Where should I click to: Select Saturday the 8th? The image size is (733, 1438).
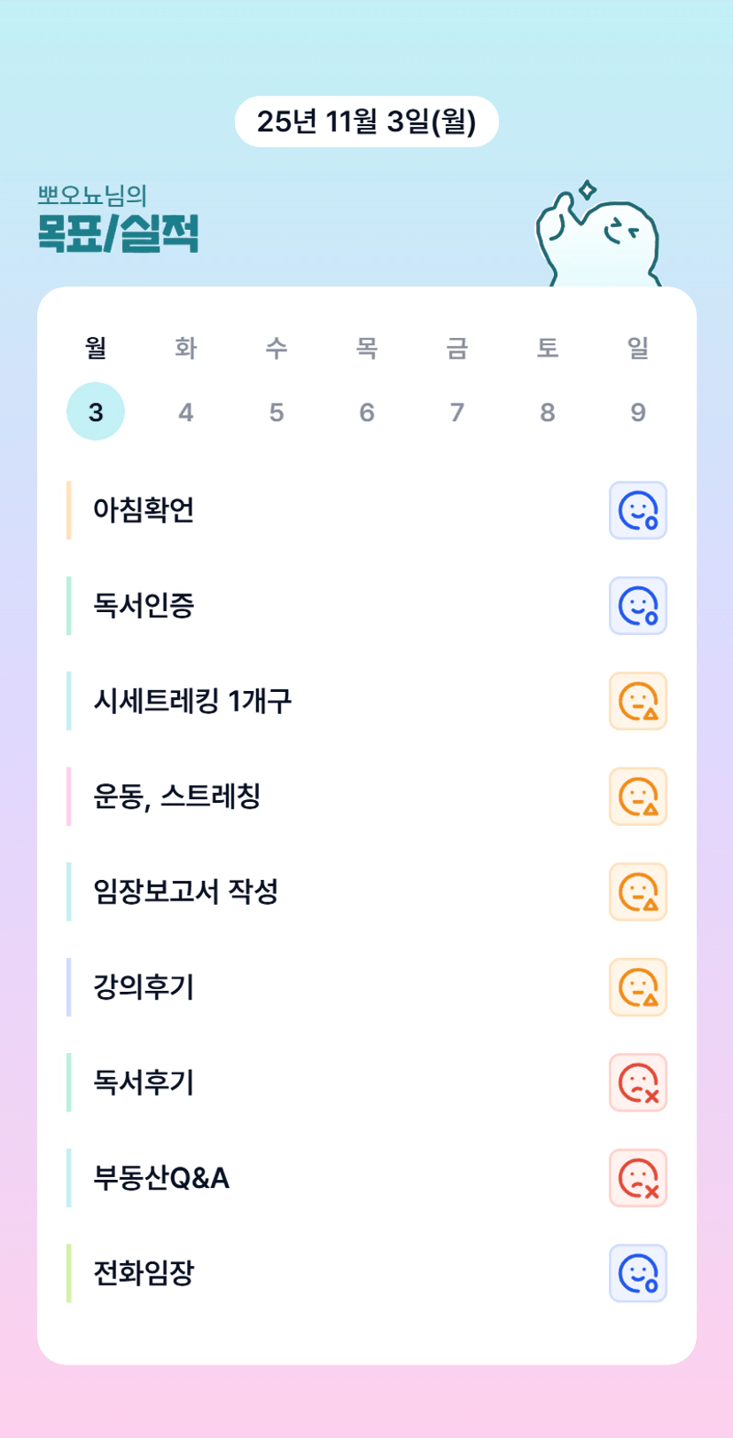[x=548, y=412]
